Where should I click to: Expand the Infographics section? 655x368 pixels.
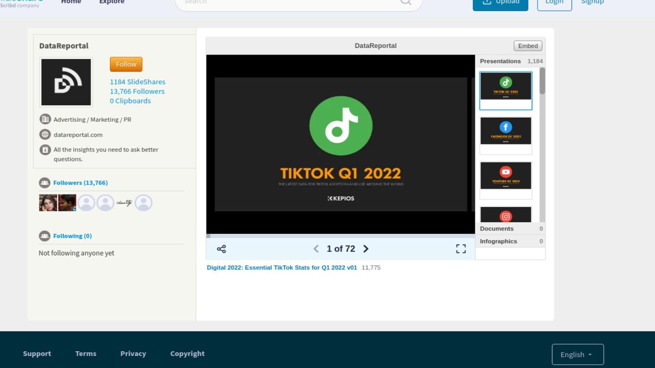510,241
